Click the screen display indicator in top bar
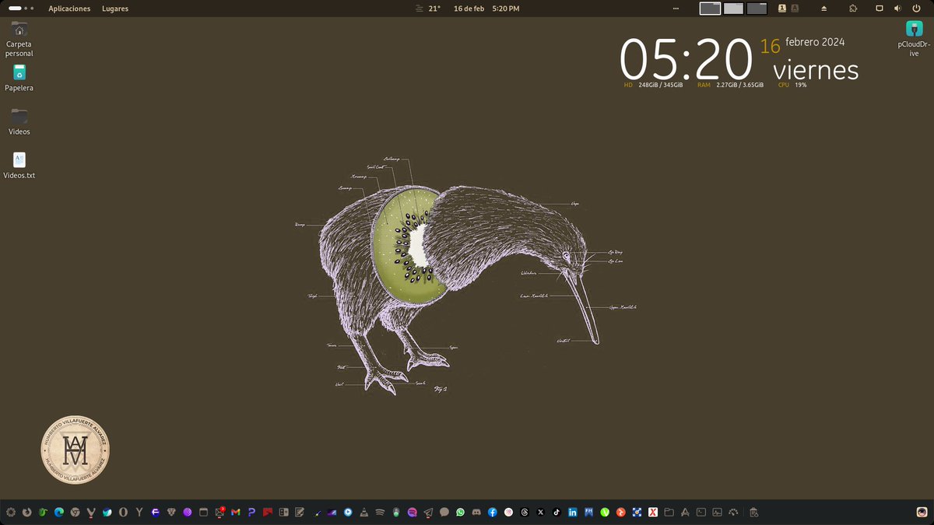934x525 pixels. pos(880,9)
